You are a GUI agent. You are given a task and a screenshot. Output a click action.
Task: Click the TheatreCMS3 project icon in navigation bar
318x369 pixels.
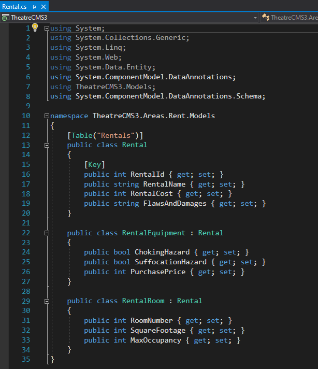(5, 18)
